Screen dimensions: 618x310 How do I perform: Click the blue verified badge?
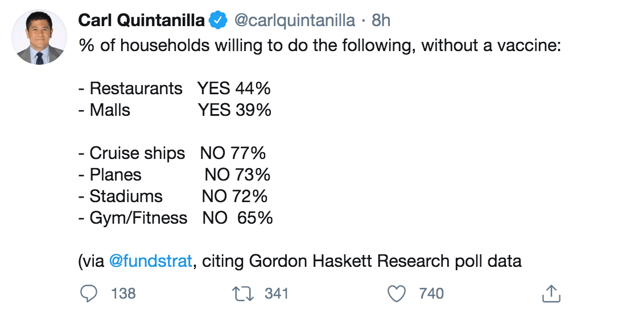[217, 20]
